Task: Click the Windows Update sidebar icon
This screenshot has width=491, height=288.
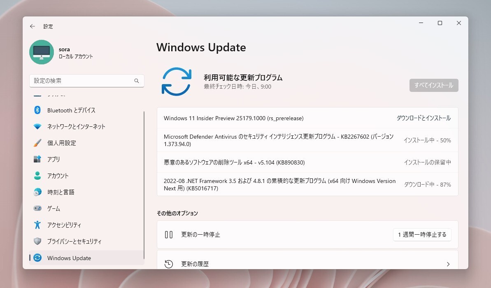Action: tap(37, 258)
